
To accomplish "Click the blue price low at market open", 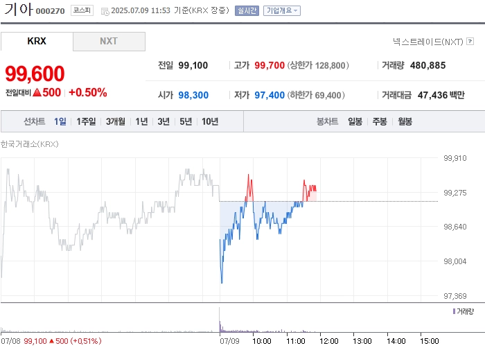I will coord(222,280).
